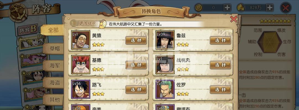Close the screen with round red X
Viewport: 299px width, 110px height.
[x=285, y=8]
